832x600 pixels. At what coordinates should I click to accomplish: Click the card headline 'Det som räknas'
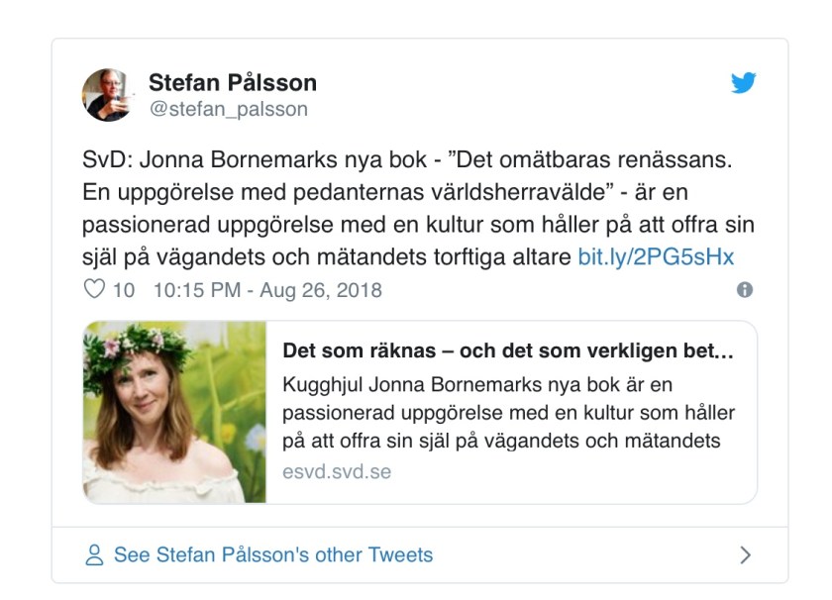(507, 351)
